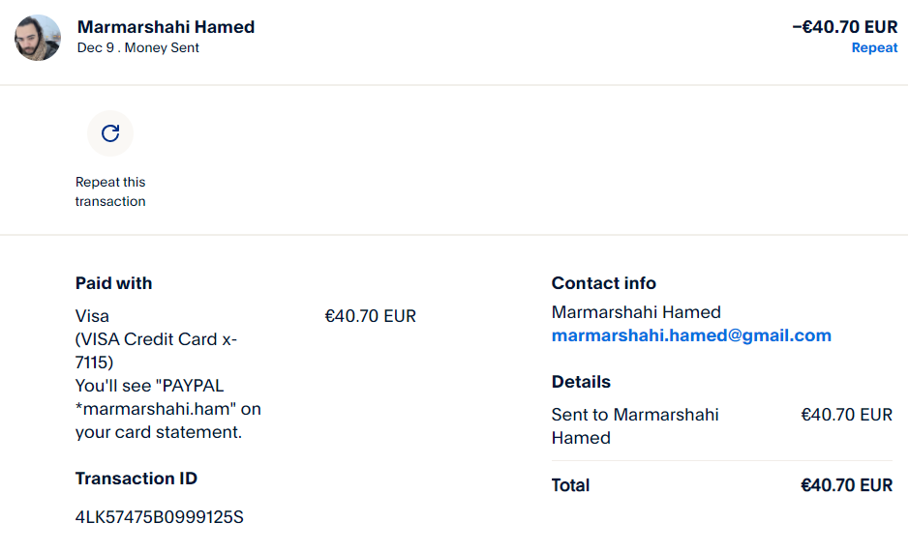The image size is (909, 552).
Task: Click the "Paid with" heading
Action: pyautogui.click(x=113, y=283)
